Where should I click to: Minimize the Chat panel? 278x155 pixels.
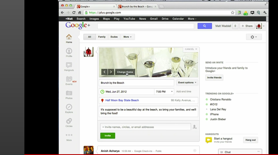click(259, 152)
